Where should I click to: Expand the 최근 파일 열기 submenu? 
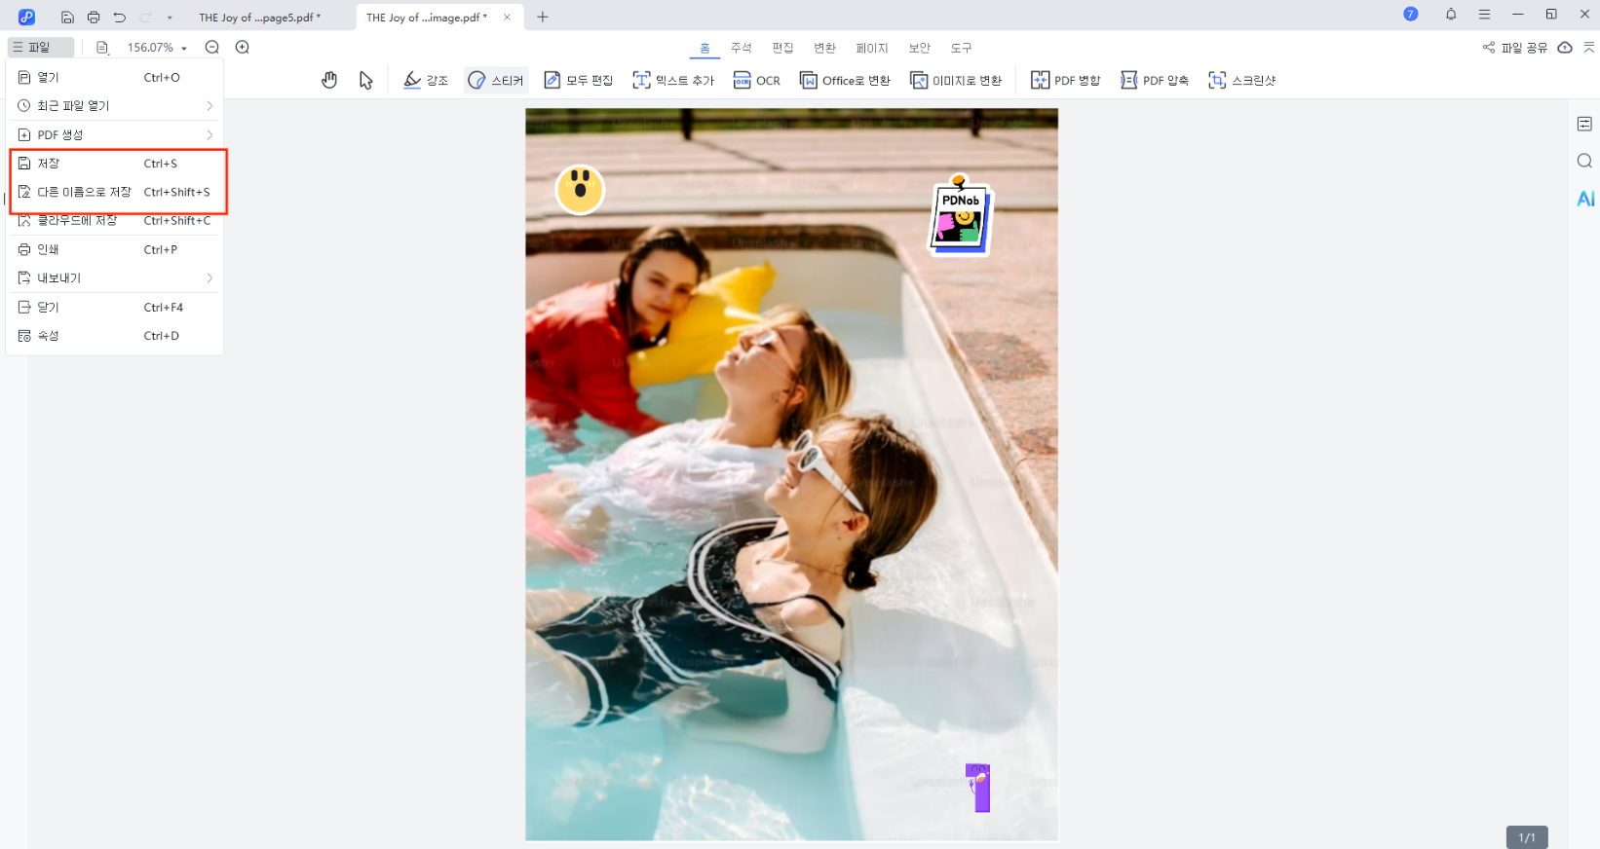pos(115,105)
